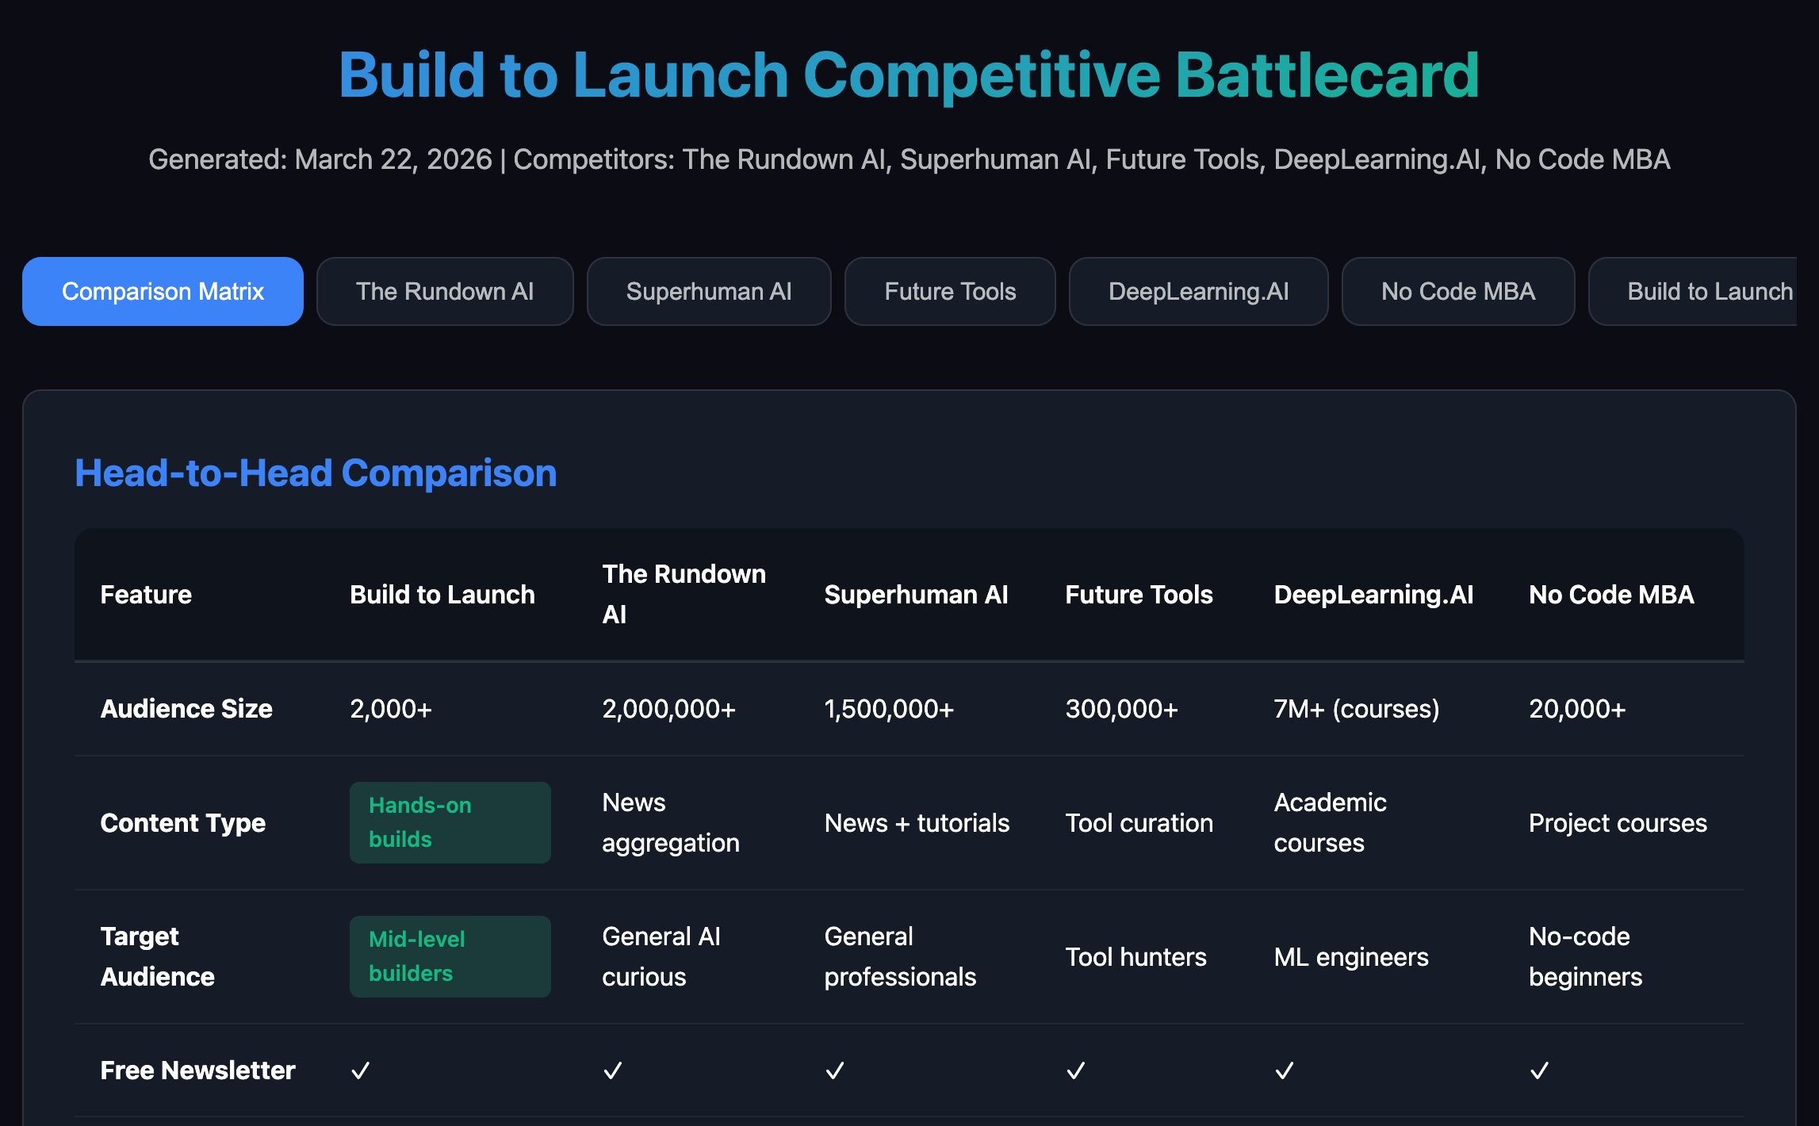Click the DeepLearning.AI column header
Screen dimensions: 1819x1126
click(x=1373, y=595)
